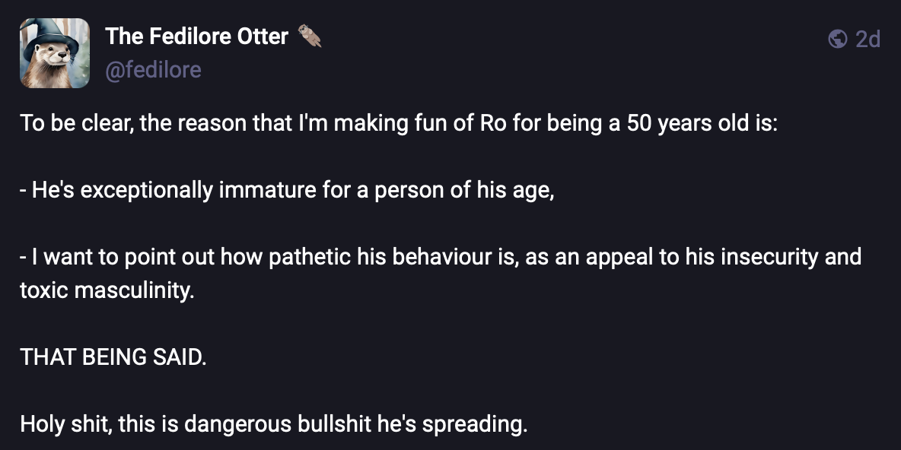Viewport: 901px width, 450px height.
Task: Click the globe public visibility icon
Action: [x=837, y=39]
